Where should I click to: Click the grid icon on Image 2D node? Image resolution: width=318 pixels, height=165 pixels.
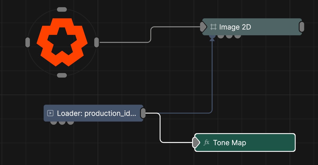click(213, 27)
